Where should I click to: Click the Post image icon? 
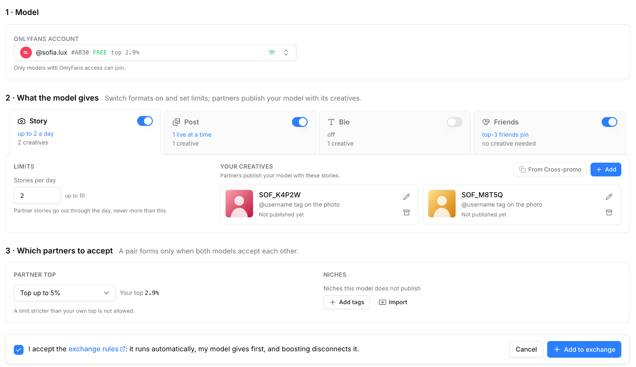click(176, 122)
